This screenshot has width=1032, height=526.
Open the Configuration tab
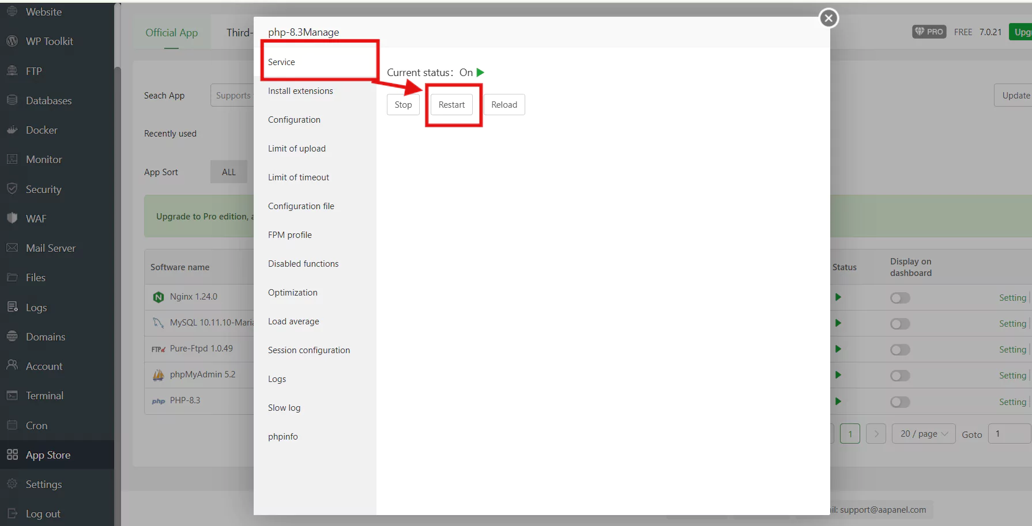click(x=315, y=119)
